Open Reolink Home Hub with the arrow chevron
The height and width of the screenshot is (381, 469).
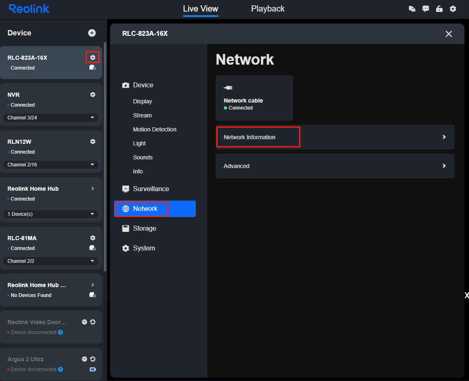(92, 188)
